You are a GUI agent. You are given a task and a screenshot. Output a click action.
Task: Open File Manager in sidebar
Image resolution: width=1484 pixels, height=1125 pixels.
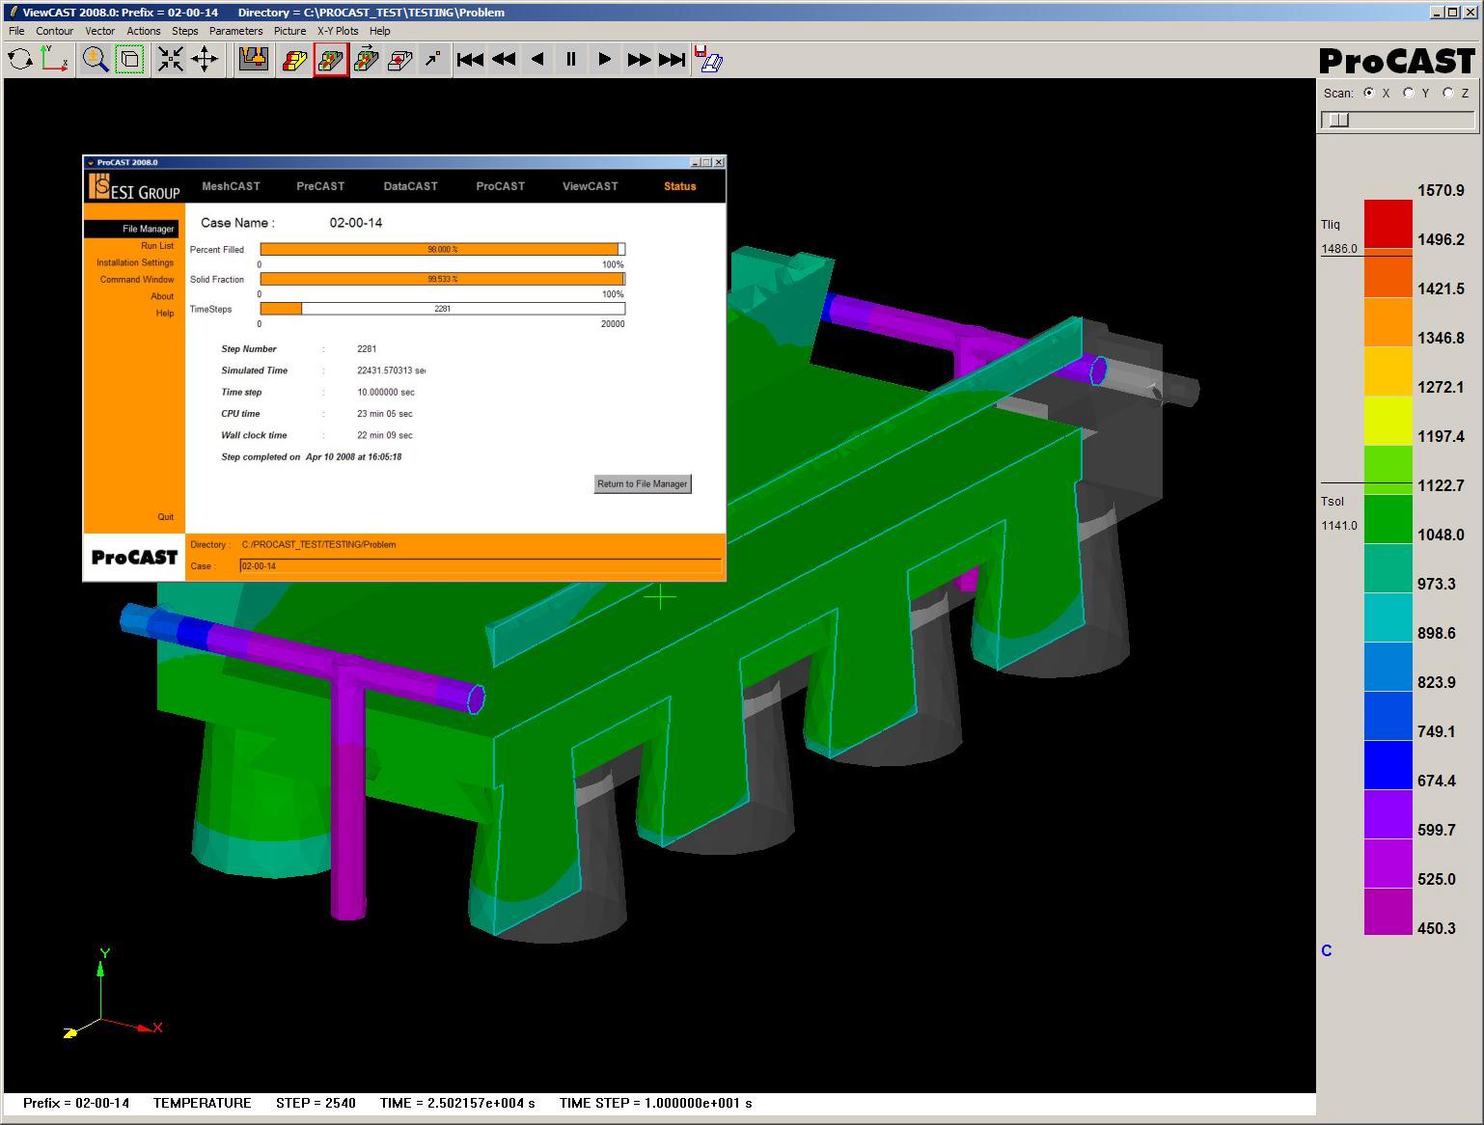131,229
